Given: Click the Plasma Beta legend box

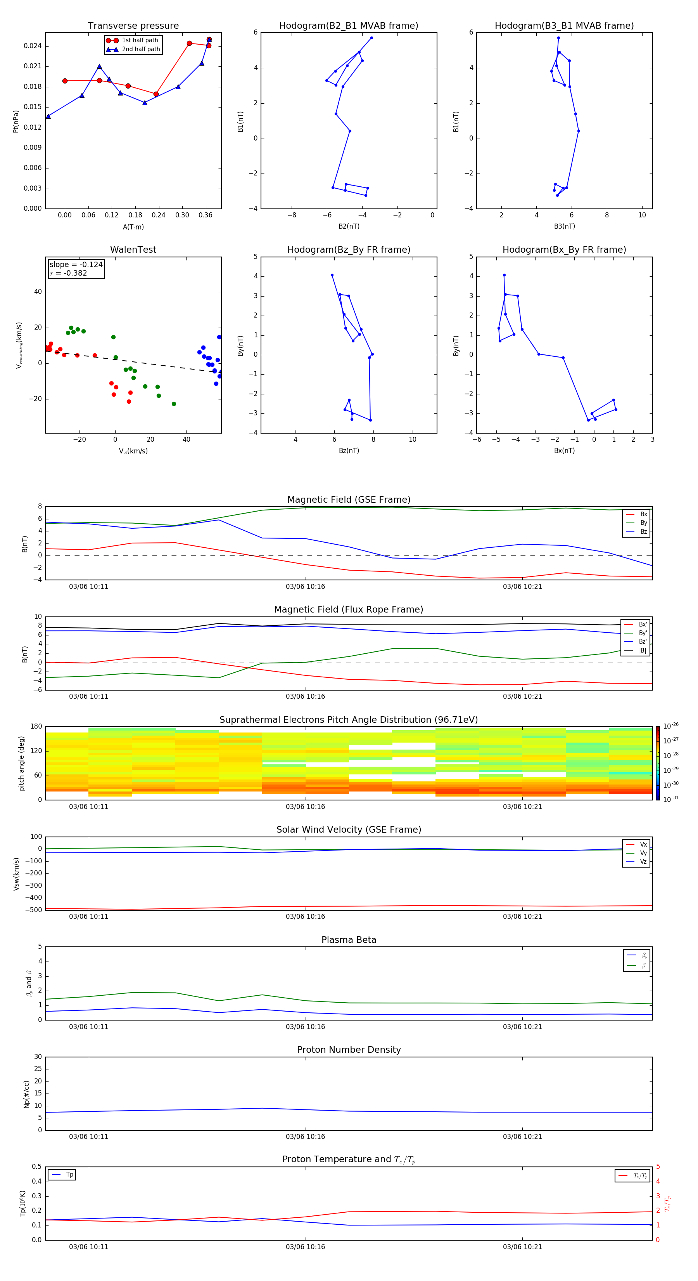Looking at the screenshot, I should click(637, 960).
